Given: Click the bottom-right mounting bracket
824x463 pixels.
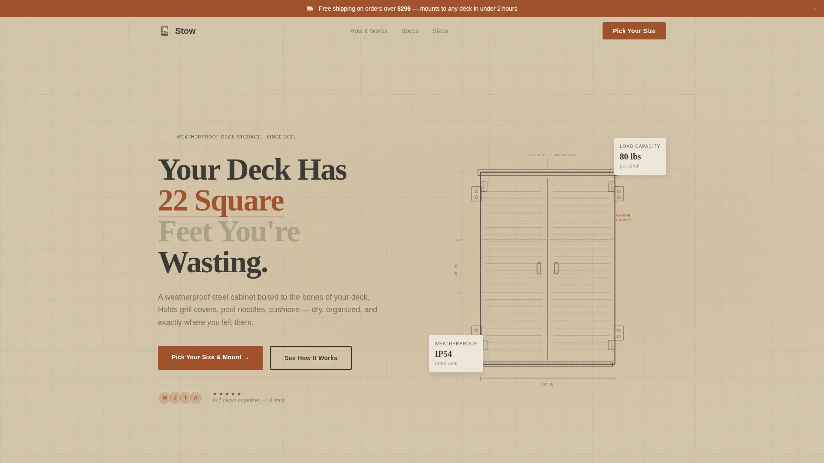Looking at the screenshot, I should pyautogui.click(x=619, y=333).
